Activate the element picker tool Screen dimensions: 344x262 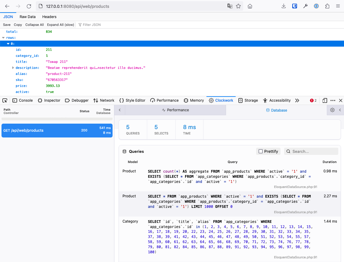tap(5, 100)
